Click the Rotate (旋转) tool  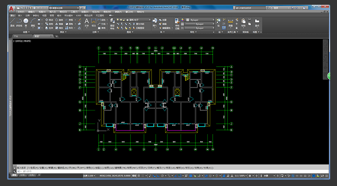click(59, 20)
